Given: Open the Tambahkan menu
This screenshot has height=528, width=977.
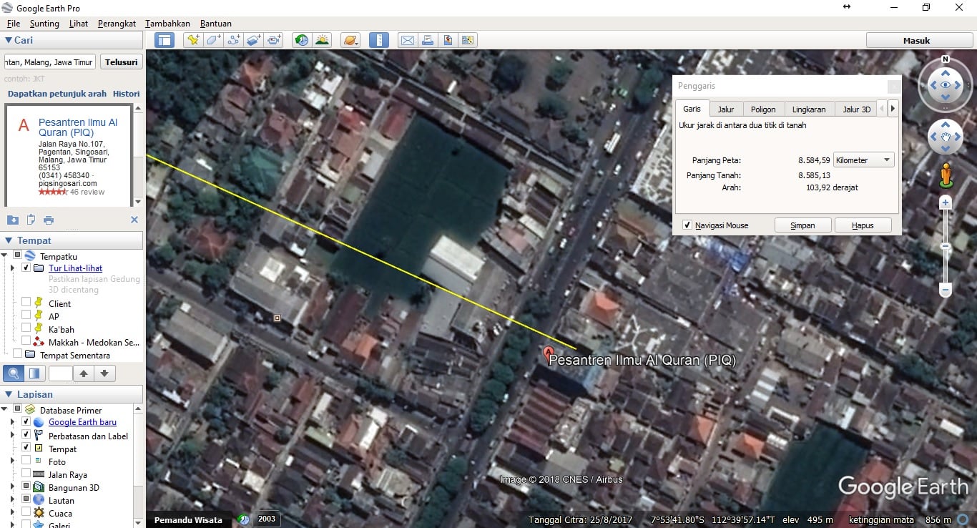Looking at the screenshot, I should pyautogui.click(x=167, y=24).
